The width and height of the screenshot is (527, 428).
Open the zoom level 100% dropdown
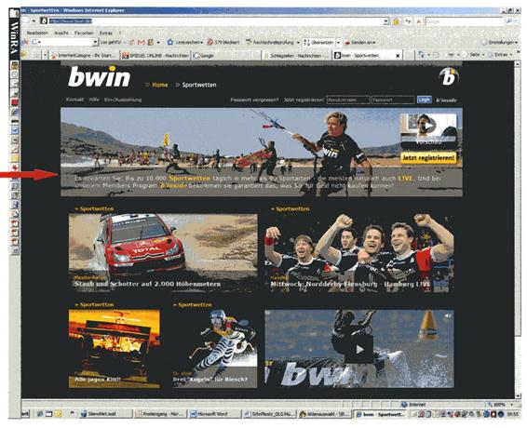coord(512,405)
